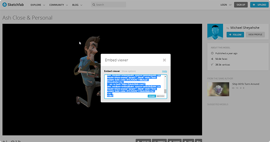Click the Share button below viewer
The width and height of the screenshot is (270, 142).
pos(175,141)
